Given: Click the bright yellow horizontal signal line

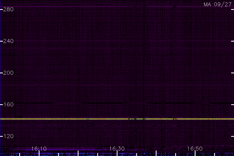Looking at the screenshot, I should pos(117,119).
